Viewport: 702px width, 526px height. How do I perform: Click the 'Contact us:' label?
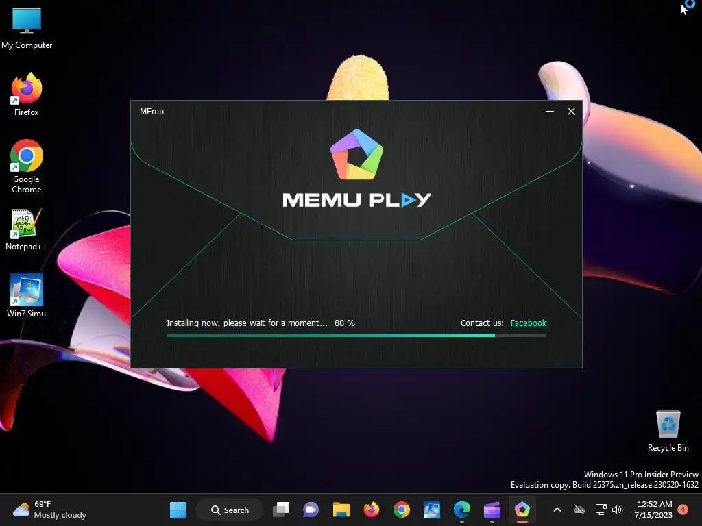click(482, 323)
